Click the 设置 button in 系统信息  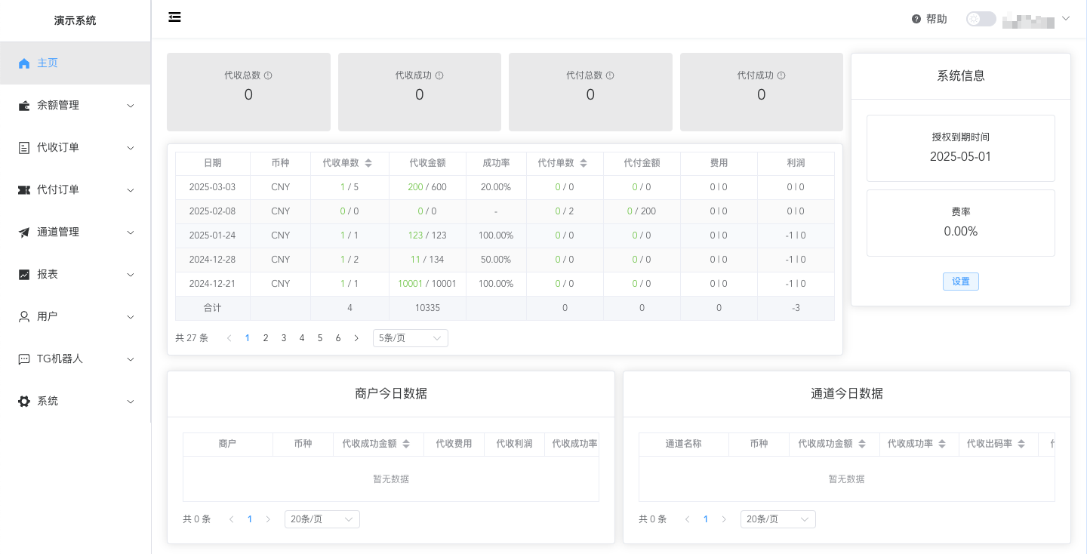pos(960,282)
